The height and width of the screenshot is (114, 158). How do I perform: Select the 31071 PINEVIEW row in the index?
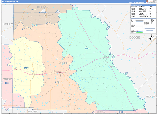pos(143,12)
